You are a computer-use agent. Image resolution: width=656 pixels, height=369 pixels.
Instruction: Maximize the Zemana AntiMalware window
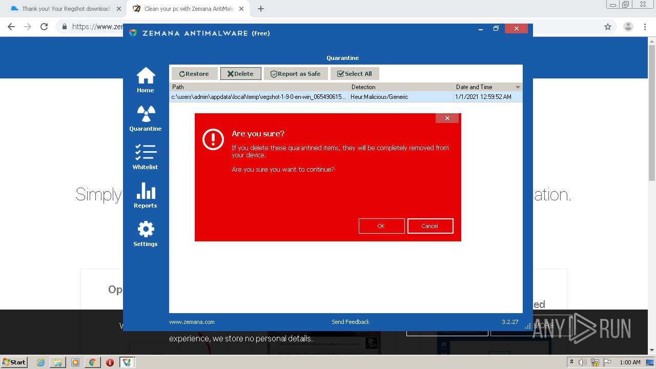click(496, 29)
